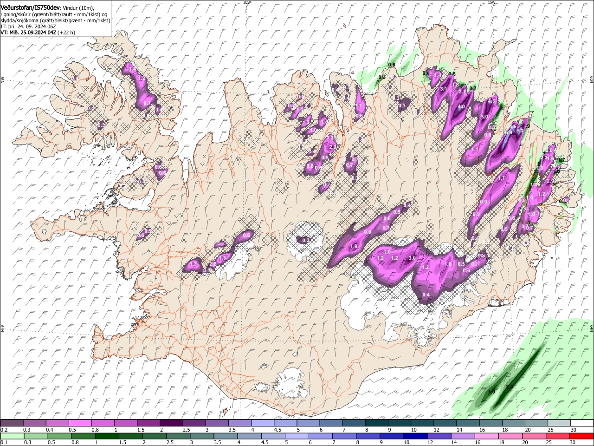594x446 pixels.
Task: Click the dark green lower swatch between 1 and 1.5
Action: tap(107, 436)
